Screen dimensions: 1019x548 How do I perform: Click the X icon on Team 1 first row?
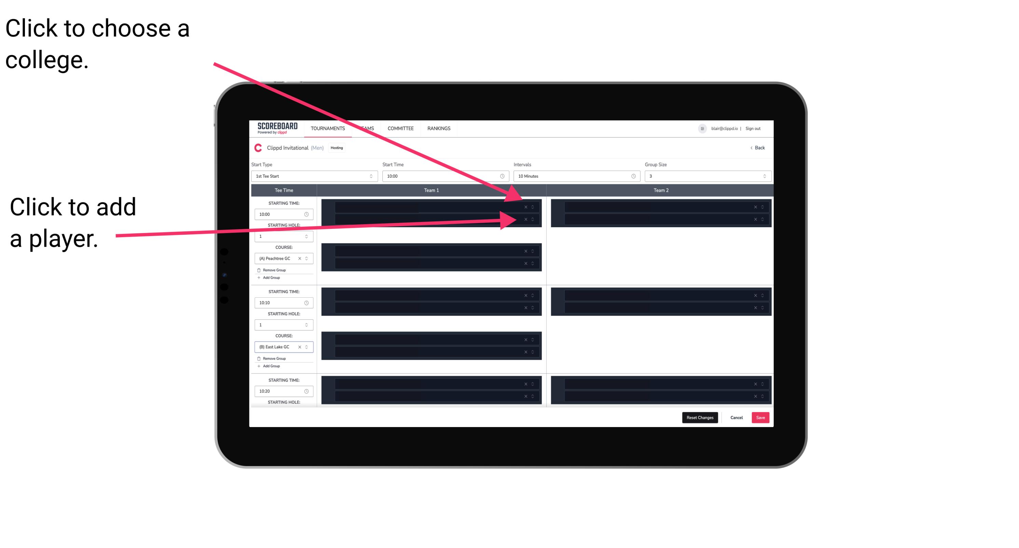pyautogui.click(x=526, y=207)
